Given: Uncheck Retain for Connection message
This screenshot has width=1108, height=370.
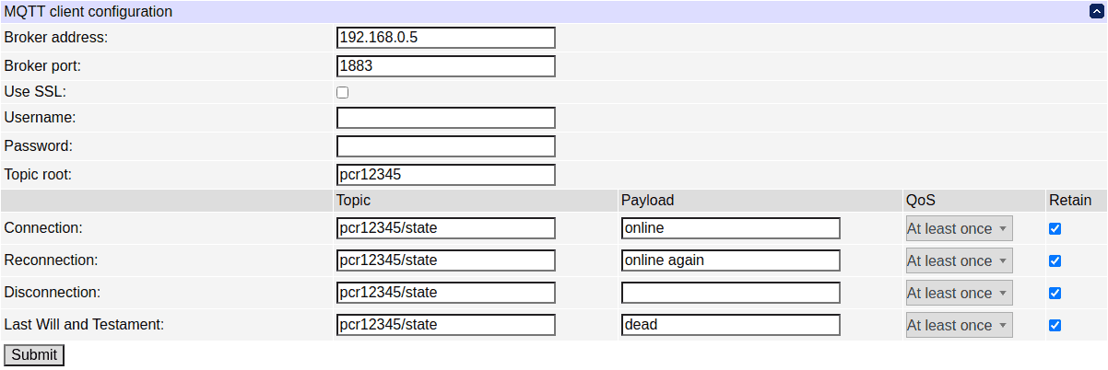Looking at the screenshot, I should coord(1055,229).
